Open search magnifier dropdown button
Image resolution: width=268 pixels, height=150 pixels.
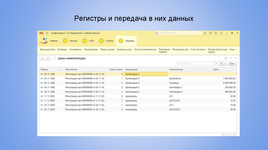coord(222,64)
